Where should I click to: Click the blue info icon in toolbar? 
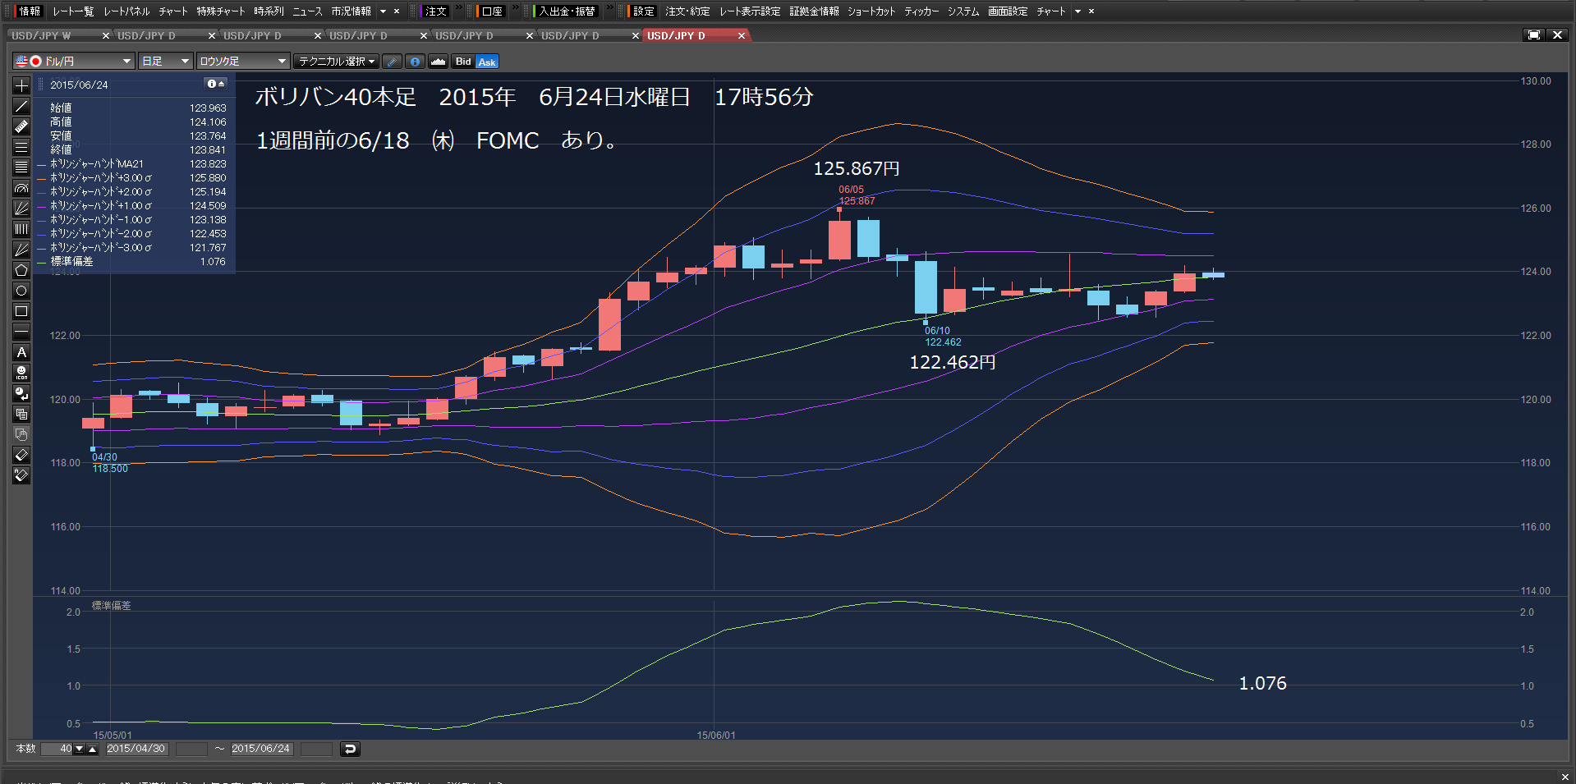(x=415, y=62)
